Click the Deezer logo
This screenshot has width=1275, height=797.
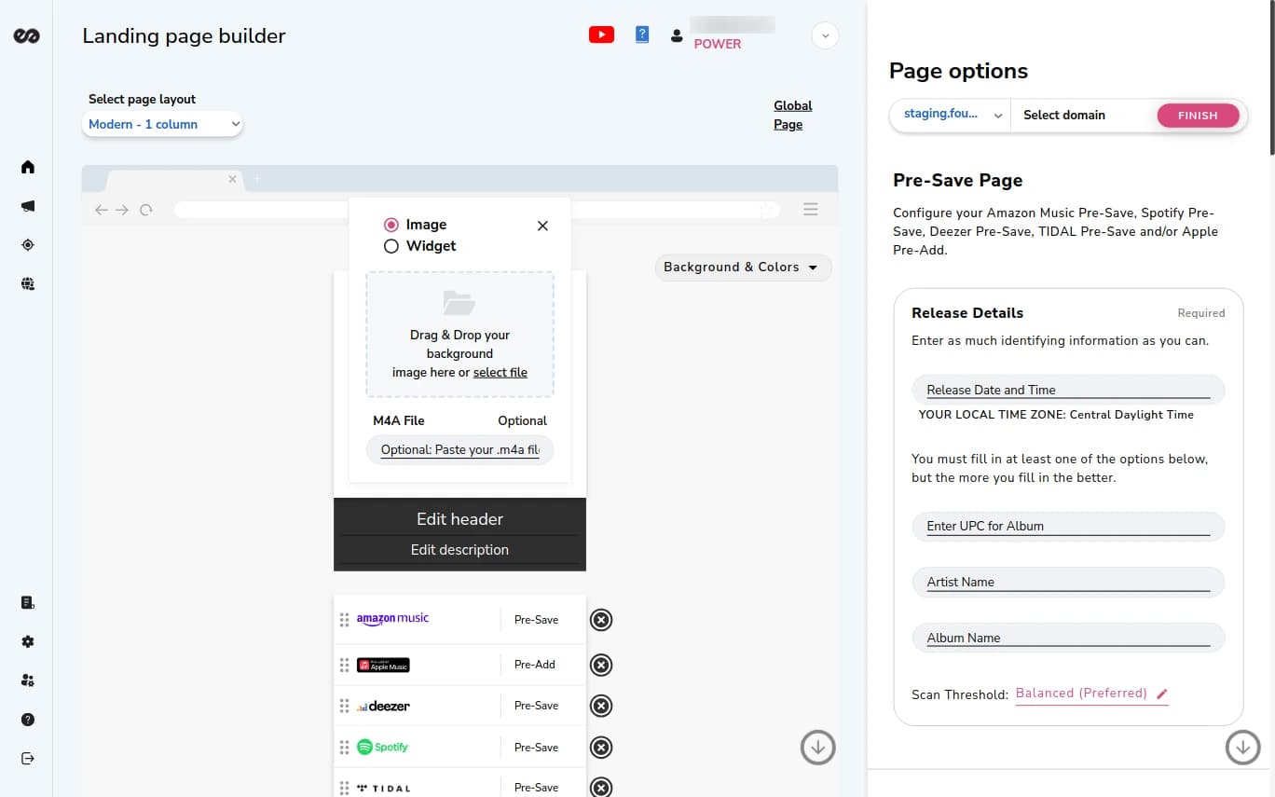(x=383, y=706)
